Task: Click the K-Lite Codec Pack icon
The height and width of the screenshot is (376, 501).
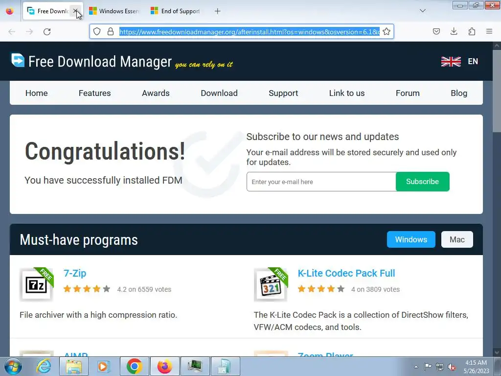Action: [271, 284]
